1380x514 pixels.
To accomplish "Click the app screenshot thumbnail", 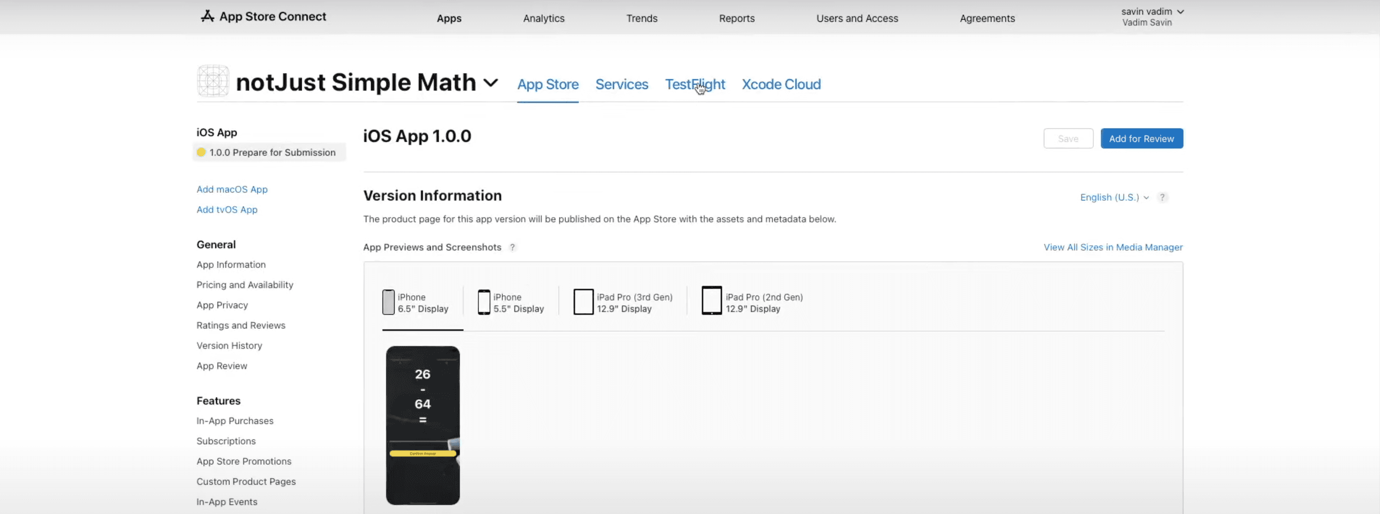I will 422,425.
